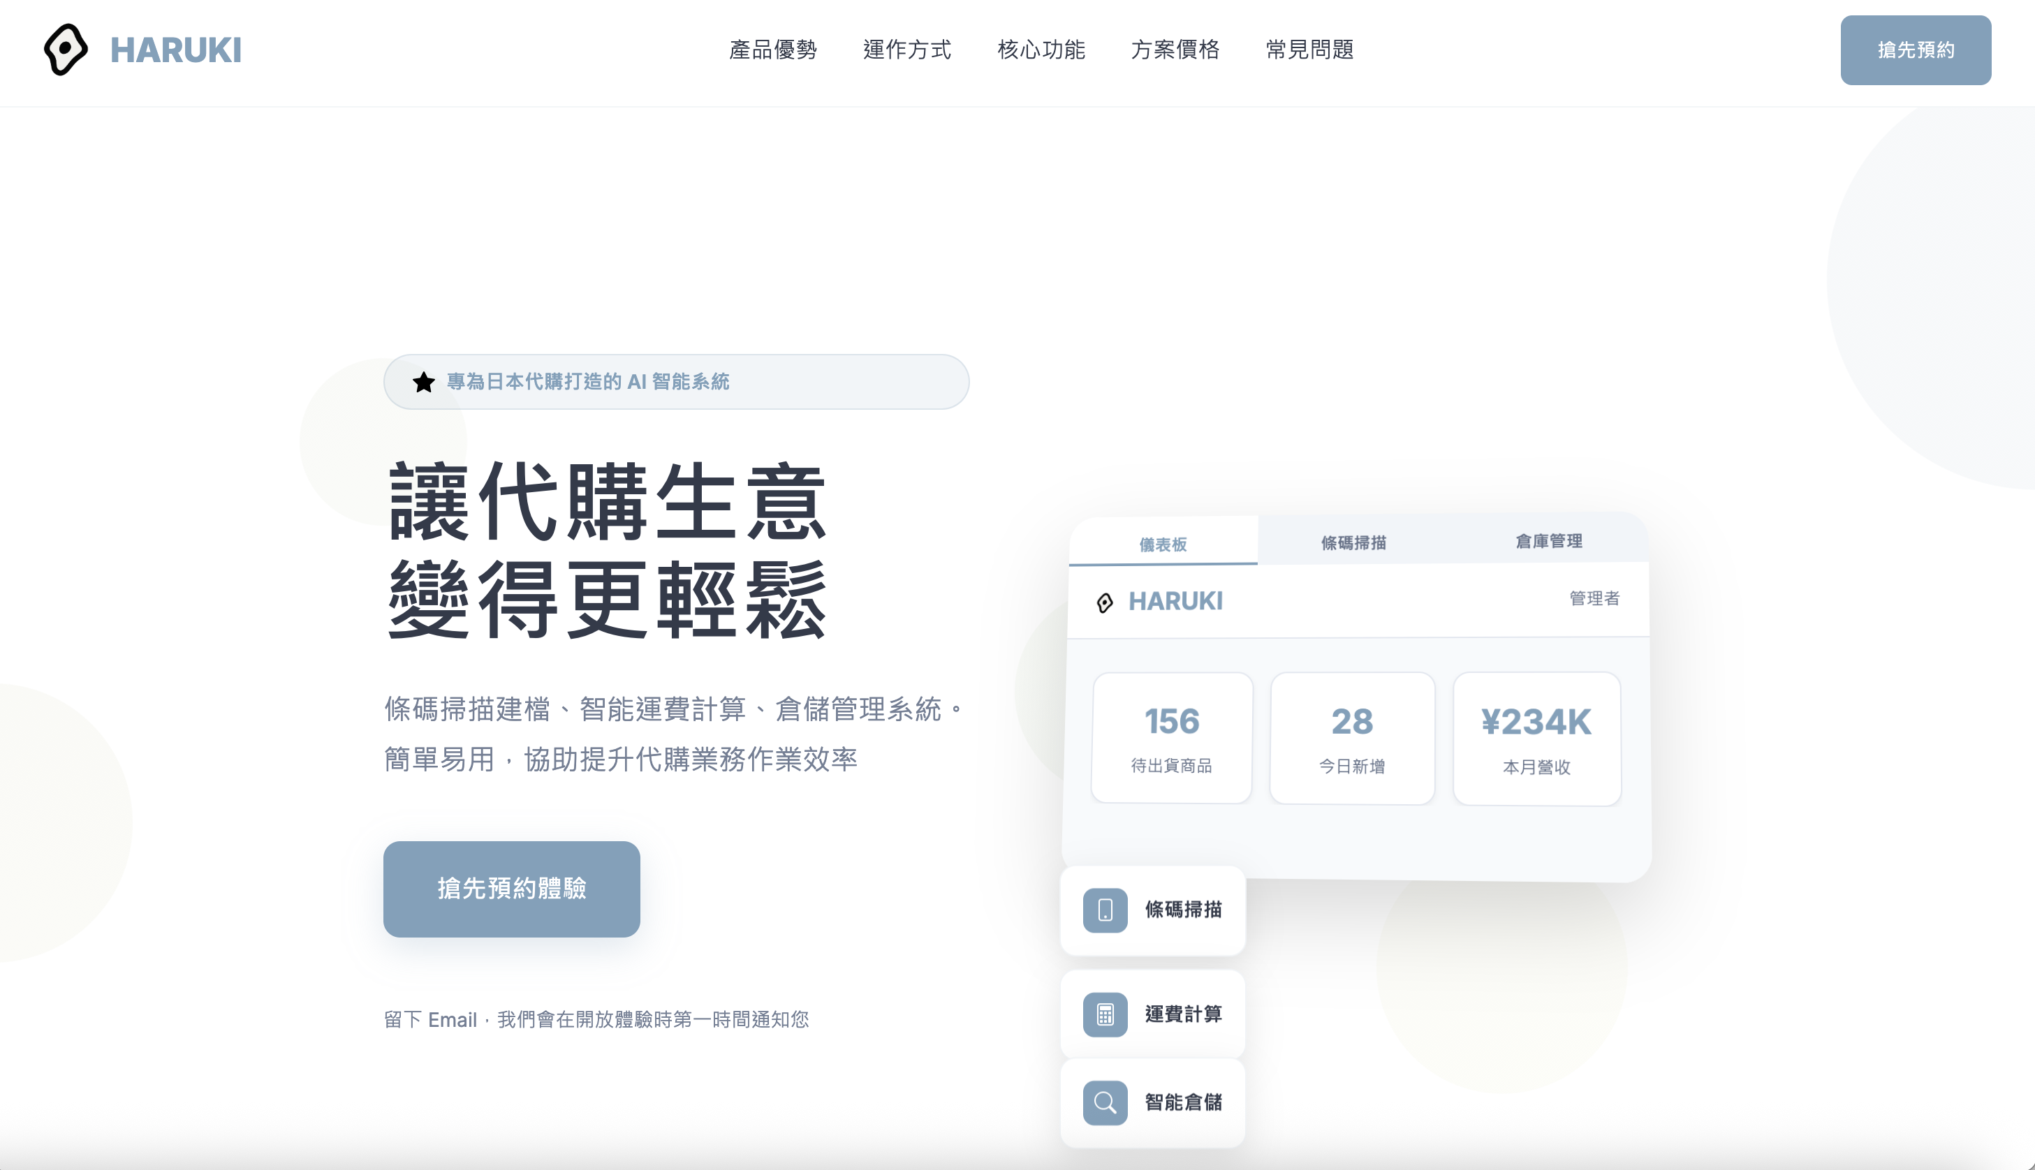Select the 條碼掃描 tab in mockup
2035x1170 pixels.
(x=1353, y=542)
